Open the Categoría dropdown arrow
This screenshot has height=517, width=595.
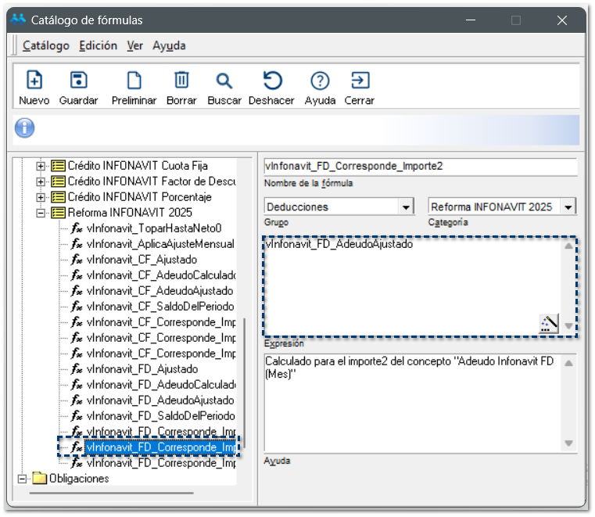568,207
